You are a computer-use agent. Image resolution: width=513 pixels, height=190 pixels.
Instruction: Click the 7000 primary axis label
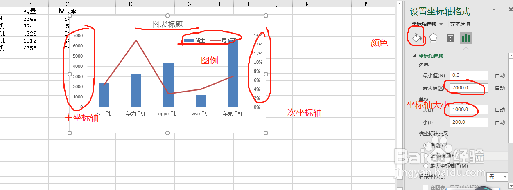pos(78,36)
